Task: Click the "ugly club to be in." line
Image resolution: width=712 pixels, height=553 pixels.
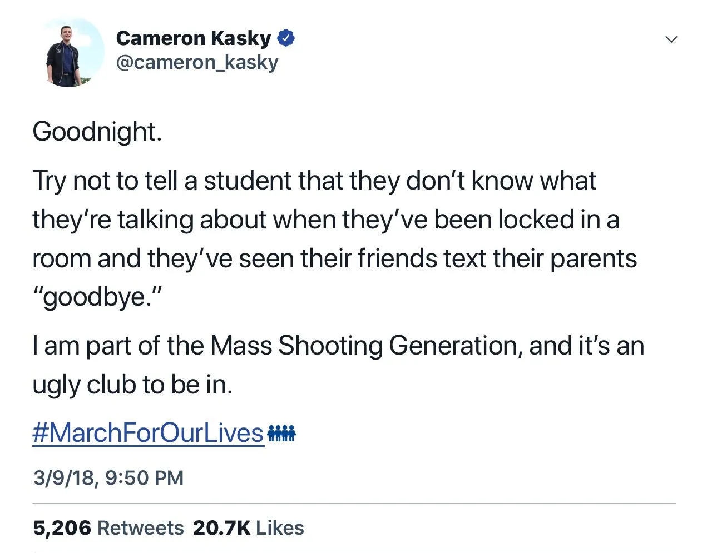Action: [x=132, y=385]
